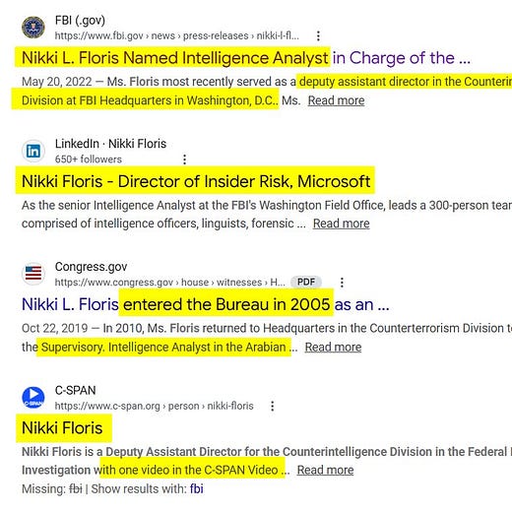The image size is (512, 512).
Task: Expand Read more on LinkedIn snippet
Action: click(341, 224)
